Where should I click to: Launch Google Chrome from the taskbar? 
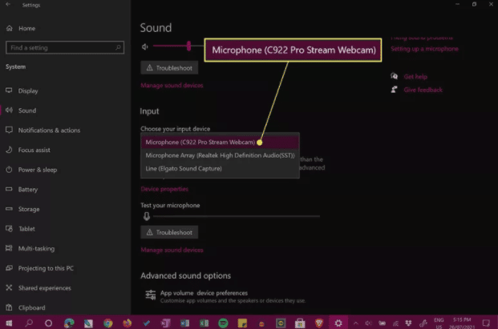pos(108,323)
